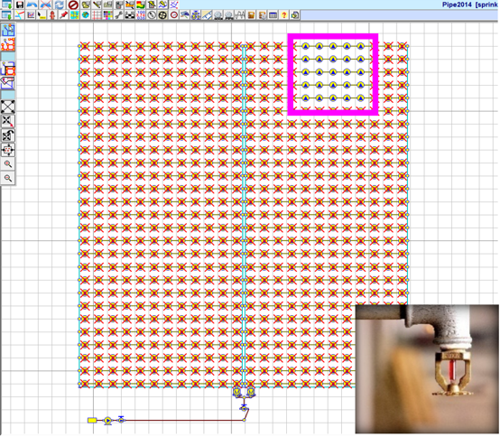Click the red prohibition circle icon
Screen dimensions: 500x437
point(73,5)
